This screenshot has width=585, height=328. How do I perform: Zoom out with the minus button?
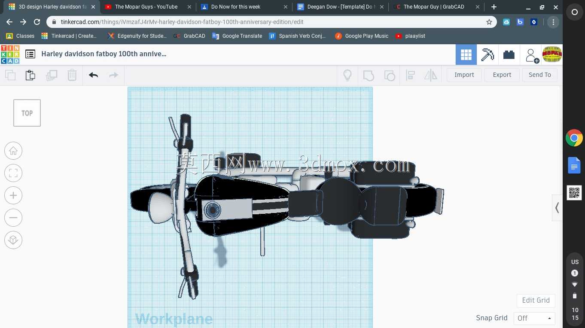tap(13, 218)
